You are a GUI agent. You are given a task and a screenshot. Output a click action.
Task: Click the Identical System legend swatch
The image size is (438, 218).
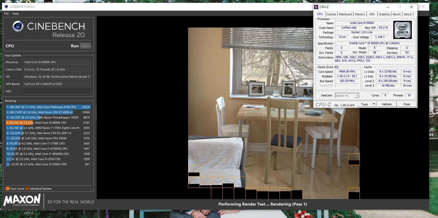[27, 189]
